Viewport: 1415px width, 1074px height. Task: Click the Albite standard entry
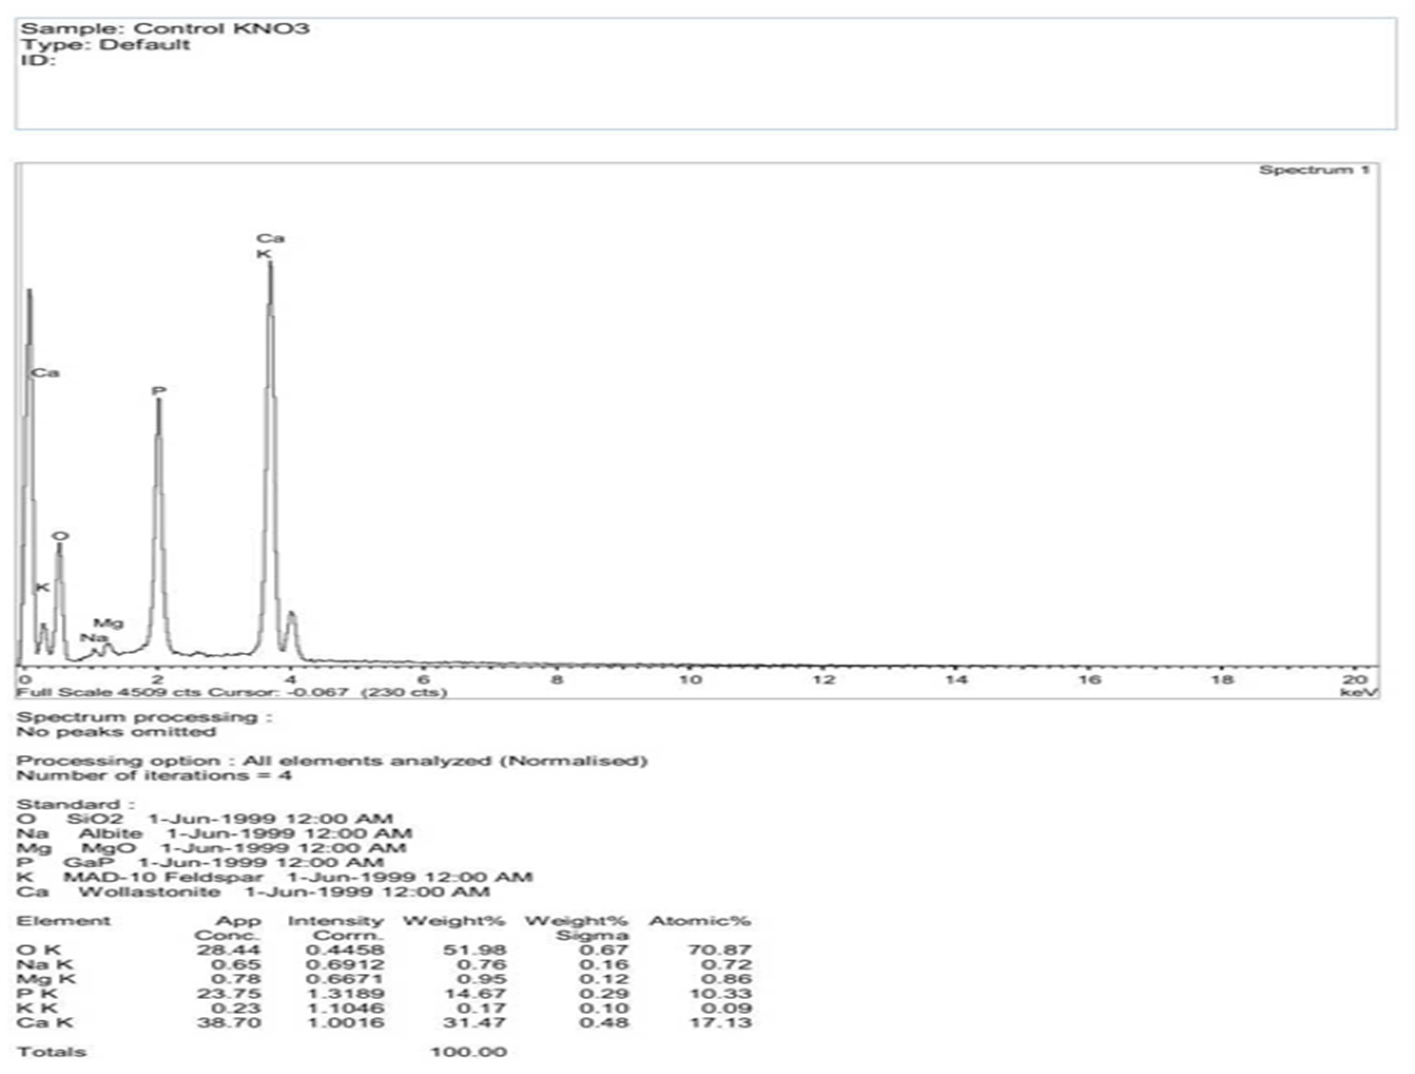[111, 833]
